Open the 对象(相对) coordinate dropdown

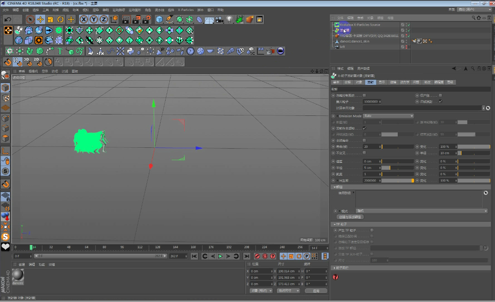click(x=261, y=290)
